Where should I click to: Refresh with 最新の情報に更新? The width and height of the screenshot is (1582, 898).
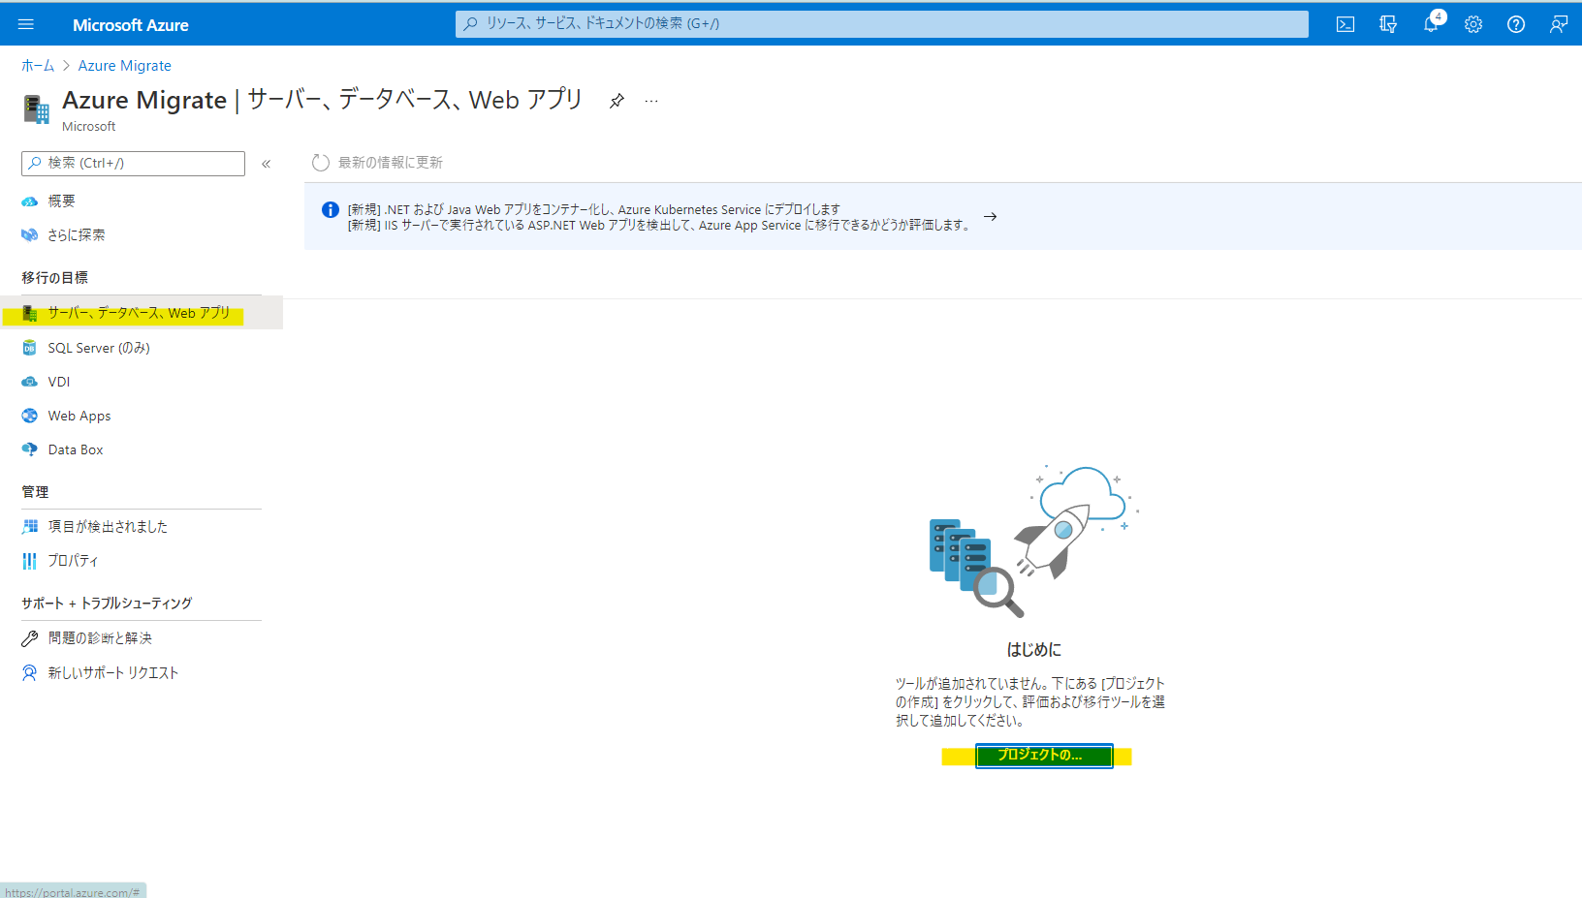click(x=389, y=162)
